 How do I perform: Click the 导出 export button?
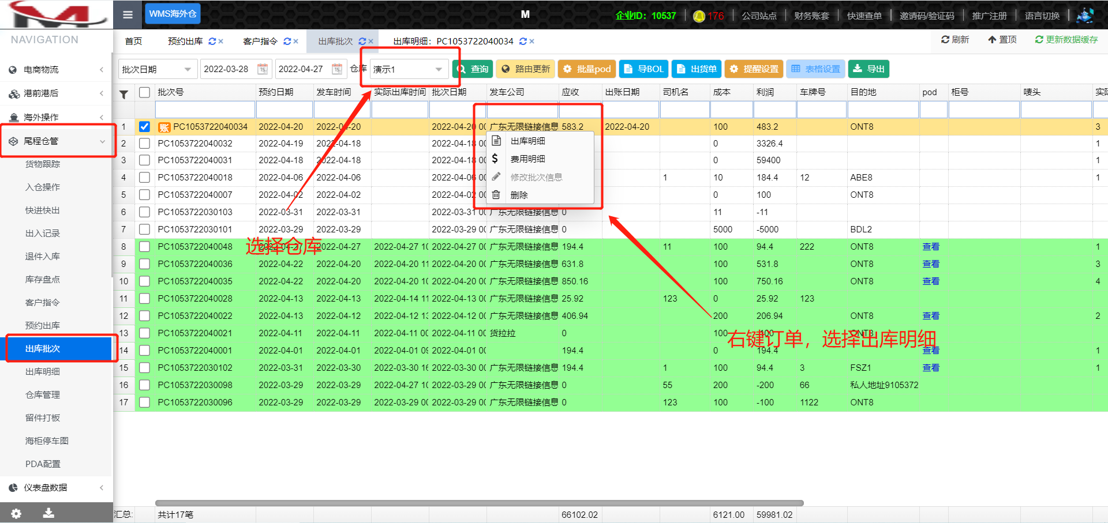869,69
